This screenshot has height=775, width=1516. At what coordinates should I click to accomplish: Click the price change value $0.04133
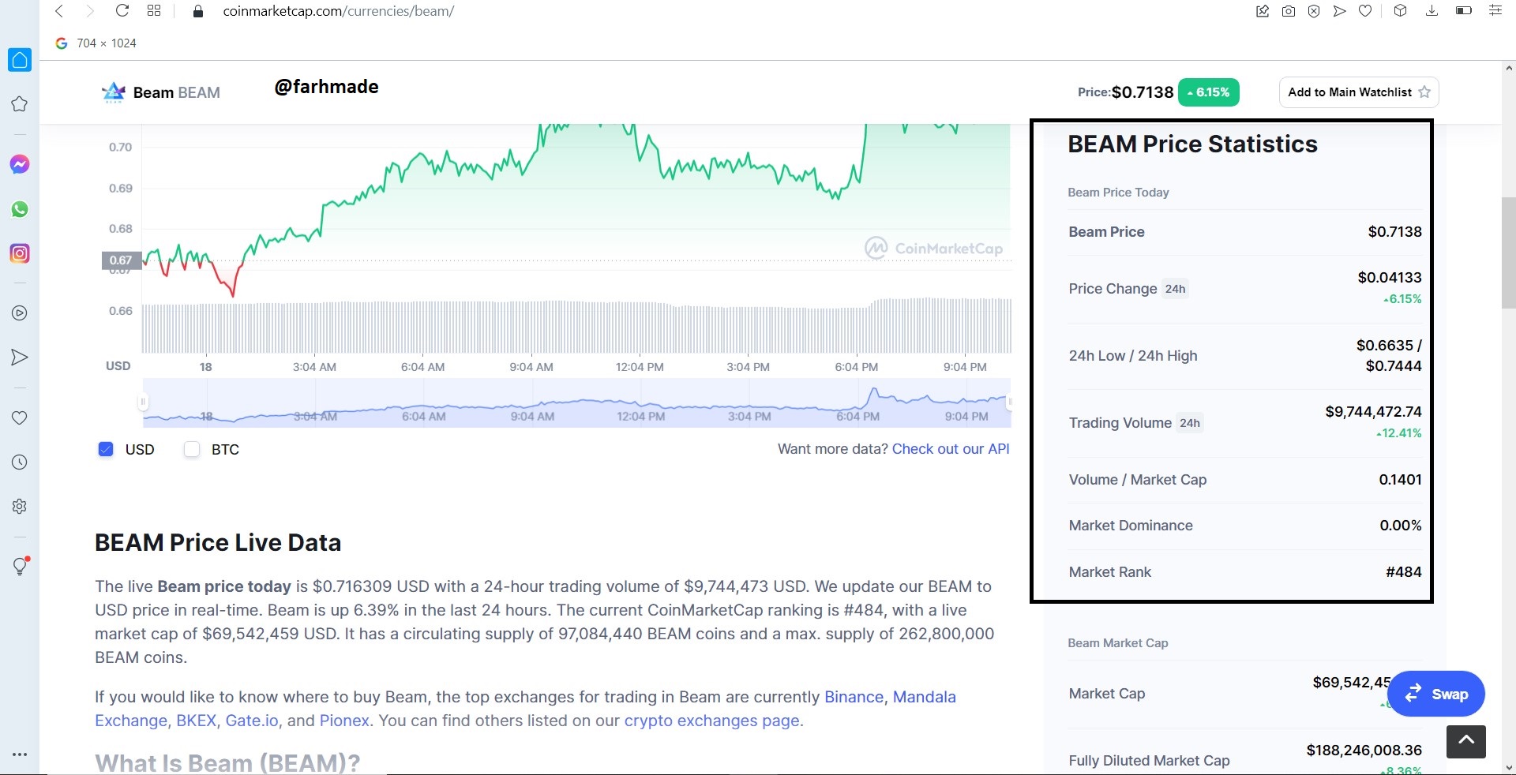click(x=1389, y=278)
